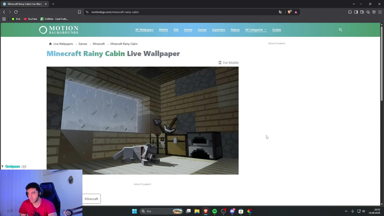This screenshot has width=384, height=216.
Task: Open the Anime menu item
Action: [188, 30]
